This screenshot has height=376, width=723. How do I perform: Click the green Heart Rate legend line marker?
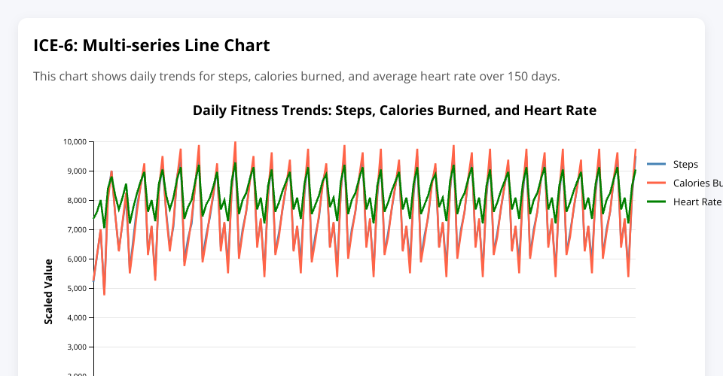pyautogui.click(x=657, y=202)
